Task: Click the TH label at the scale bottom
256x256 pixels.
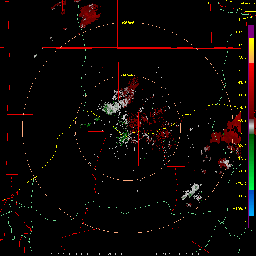Action: [244, 222]
